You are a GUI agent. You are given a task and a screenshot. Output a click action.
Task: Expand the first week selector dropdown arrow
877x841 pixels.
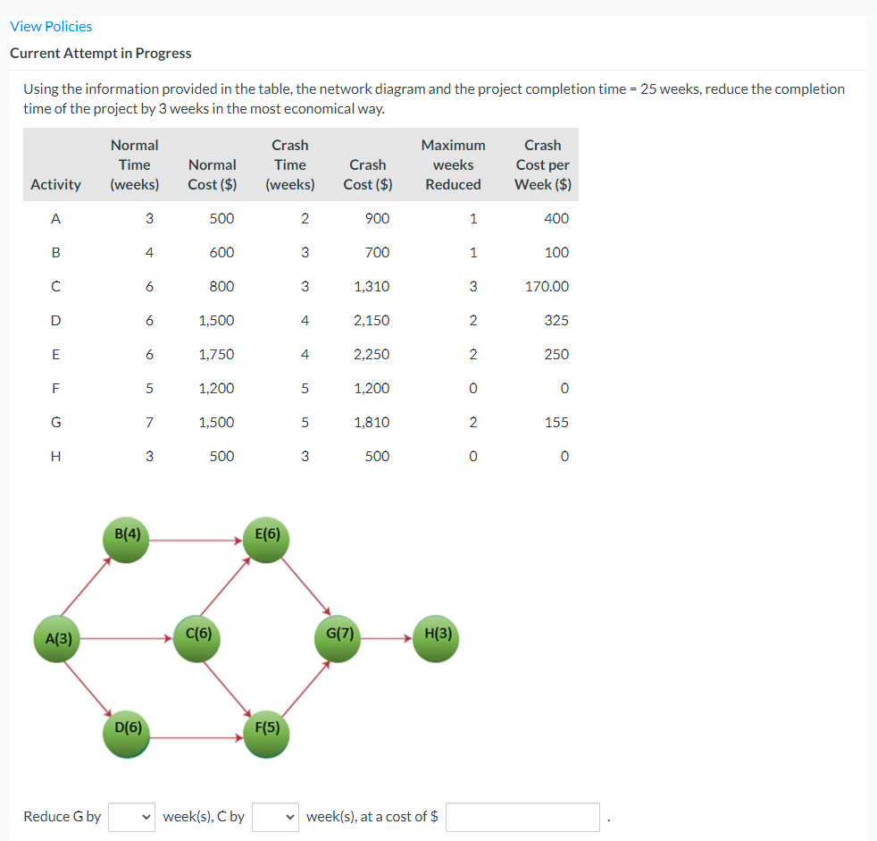[x=147, y=816]
